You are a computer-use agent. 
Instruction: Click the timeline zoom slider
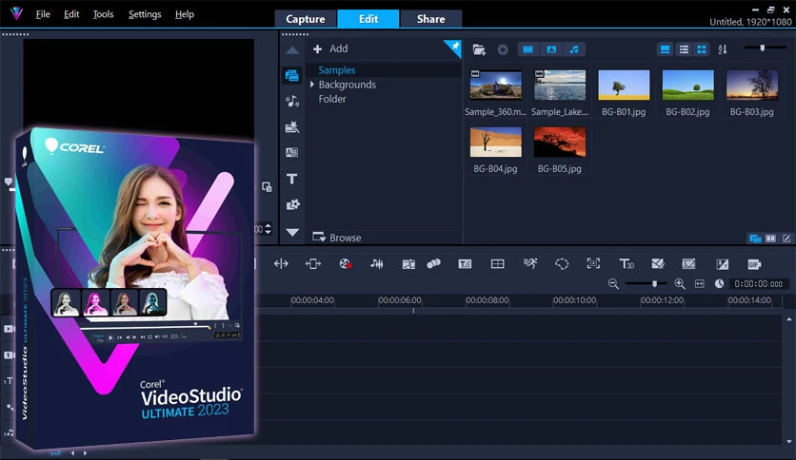click(647, 284)
